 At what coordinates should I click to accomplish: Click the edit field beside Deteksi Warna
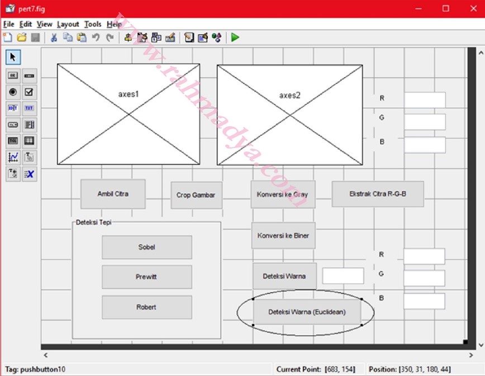(x=343, y=276)
